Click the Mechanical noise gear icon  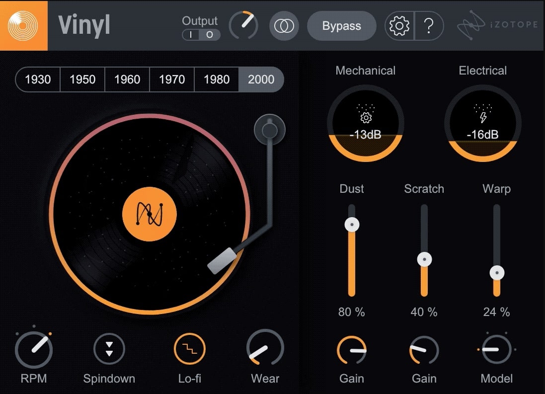pyautogui.click(x=365, y=118)
